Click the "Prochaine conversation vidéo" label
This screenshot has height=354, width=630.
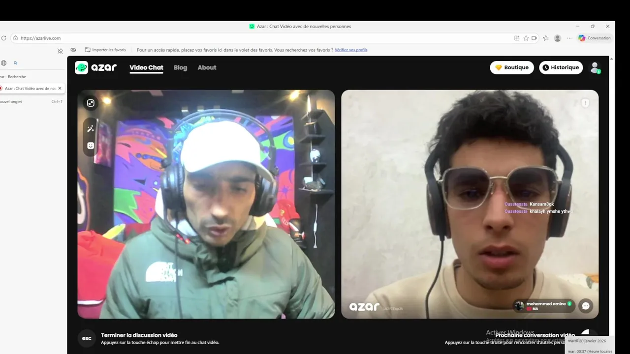pos(535,335)
